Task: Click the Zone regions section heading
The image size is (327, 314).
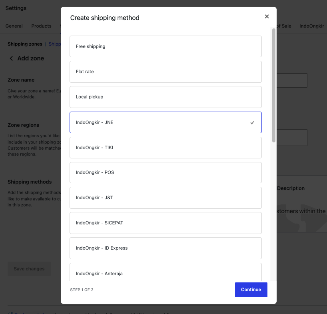Action: [x=23, y=125]
